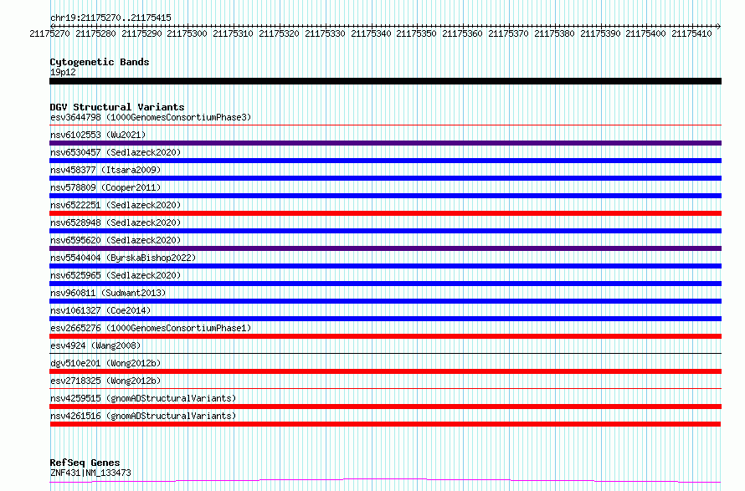Click the blue bar under nsv578809
Image resolution: width=745 pixels, height=491 pixels.
[385, 196]
